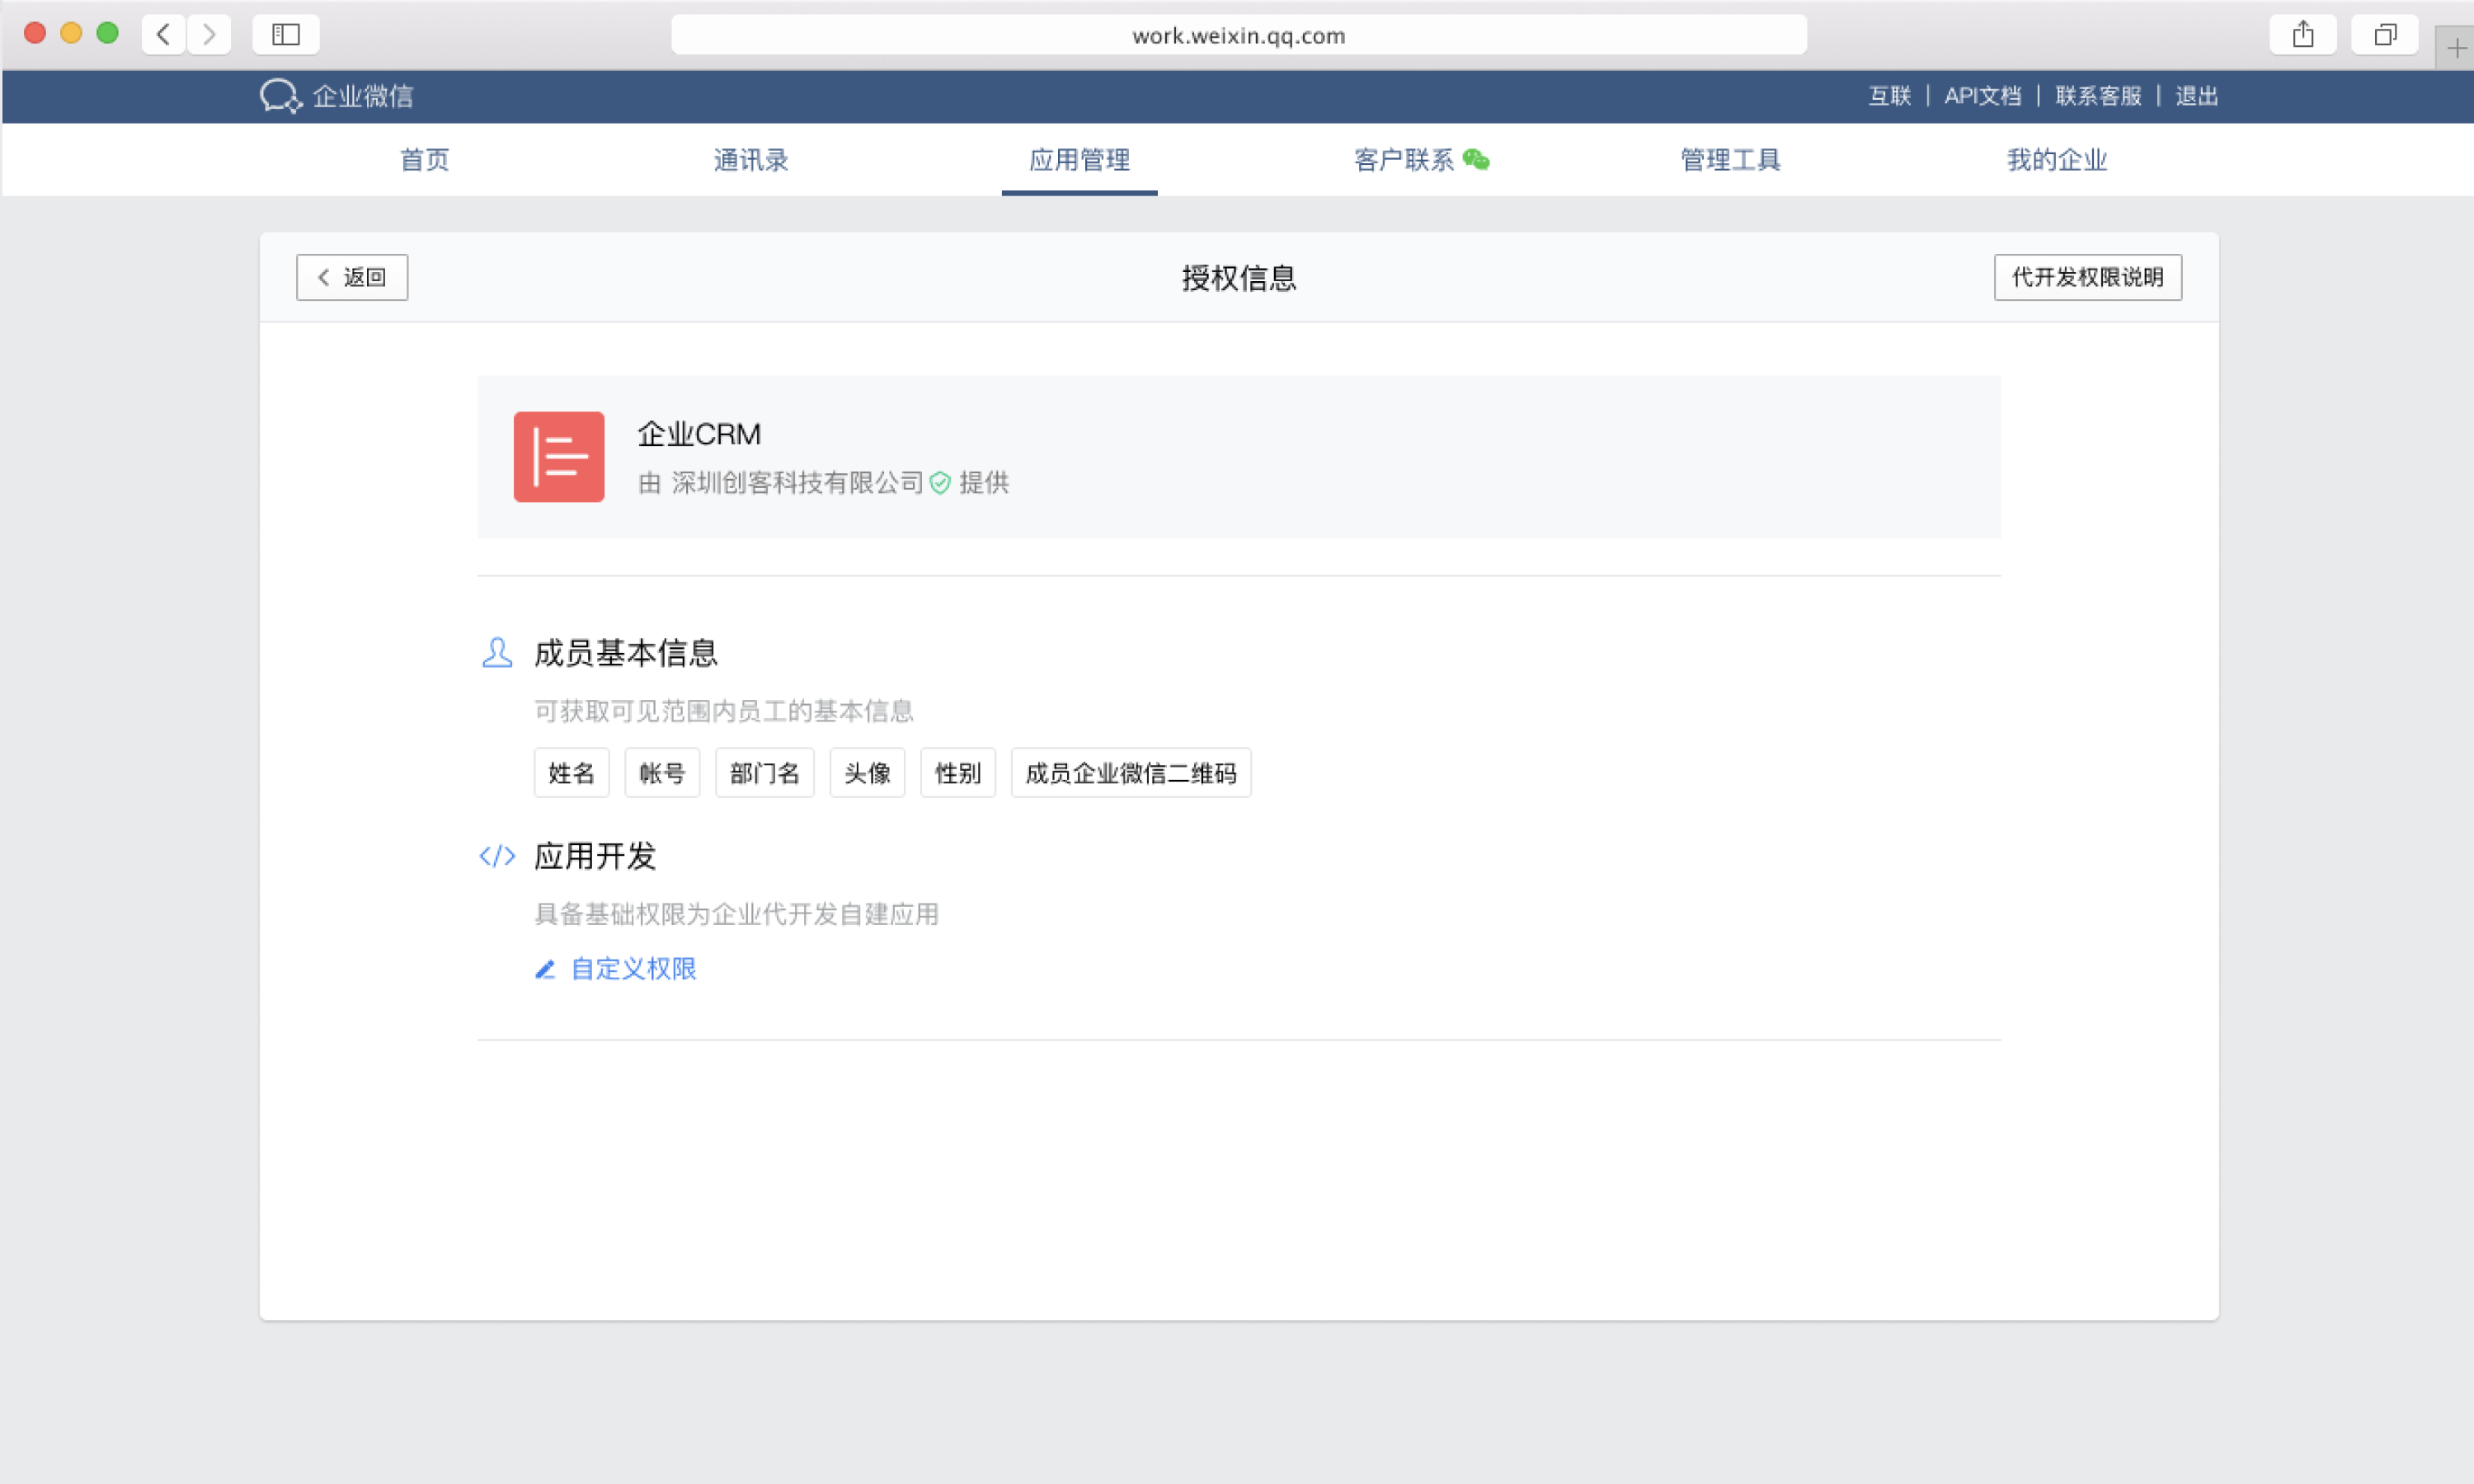The height and width of the screenshot is (1484, 2474).
Task: Open 代开发权限说明 button
Action: coord(2087,277)
